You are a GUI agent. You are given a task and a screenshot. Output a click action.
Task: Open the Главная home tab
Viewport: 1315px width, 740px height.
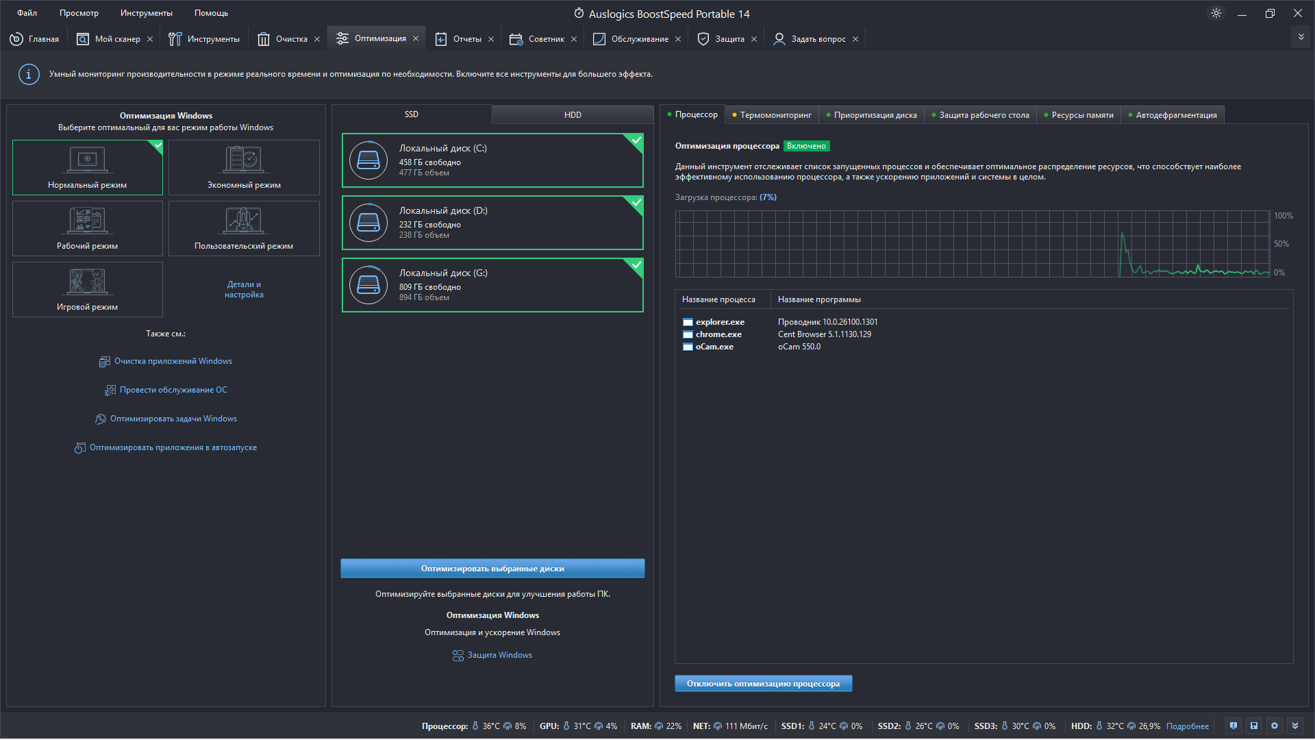pos(34,39)
